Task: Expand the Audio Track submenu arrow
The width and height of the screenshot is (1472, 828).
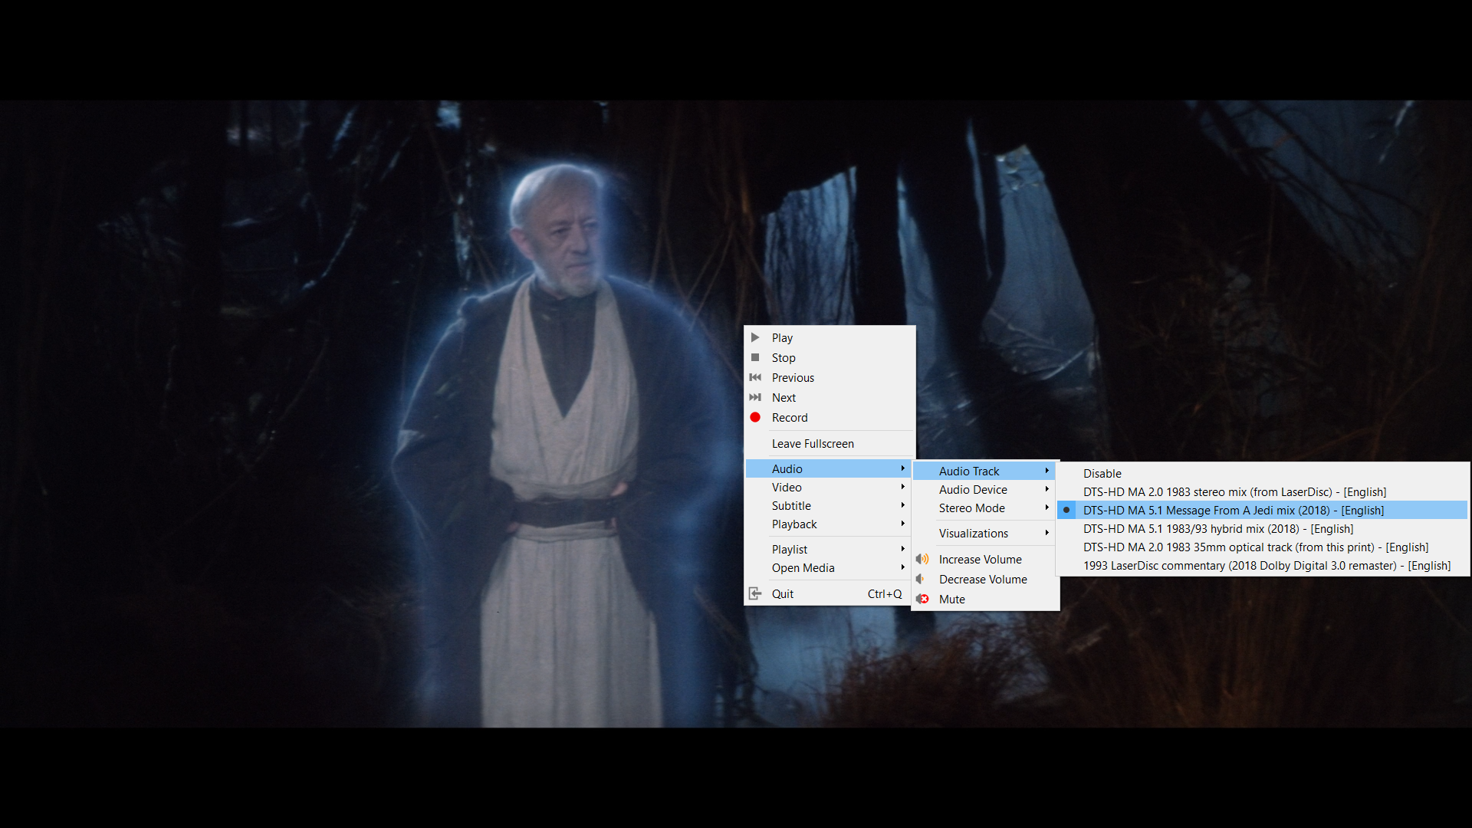Action: pyautogui.click(x=1046, y=471)
